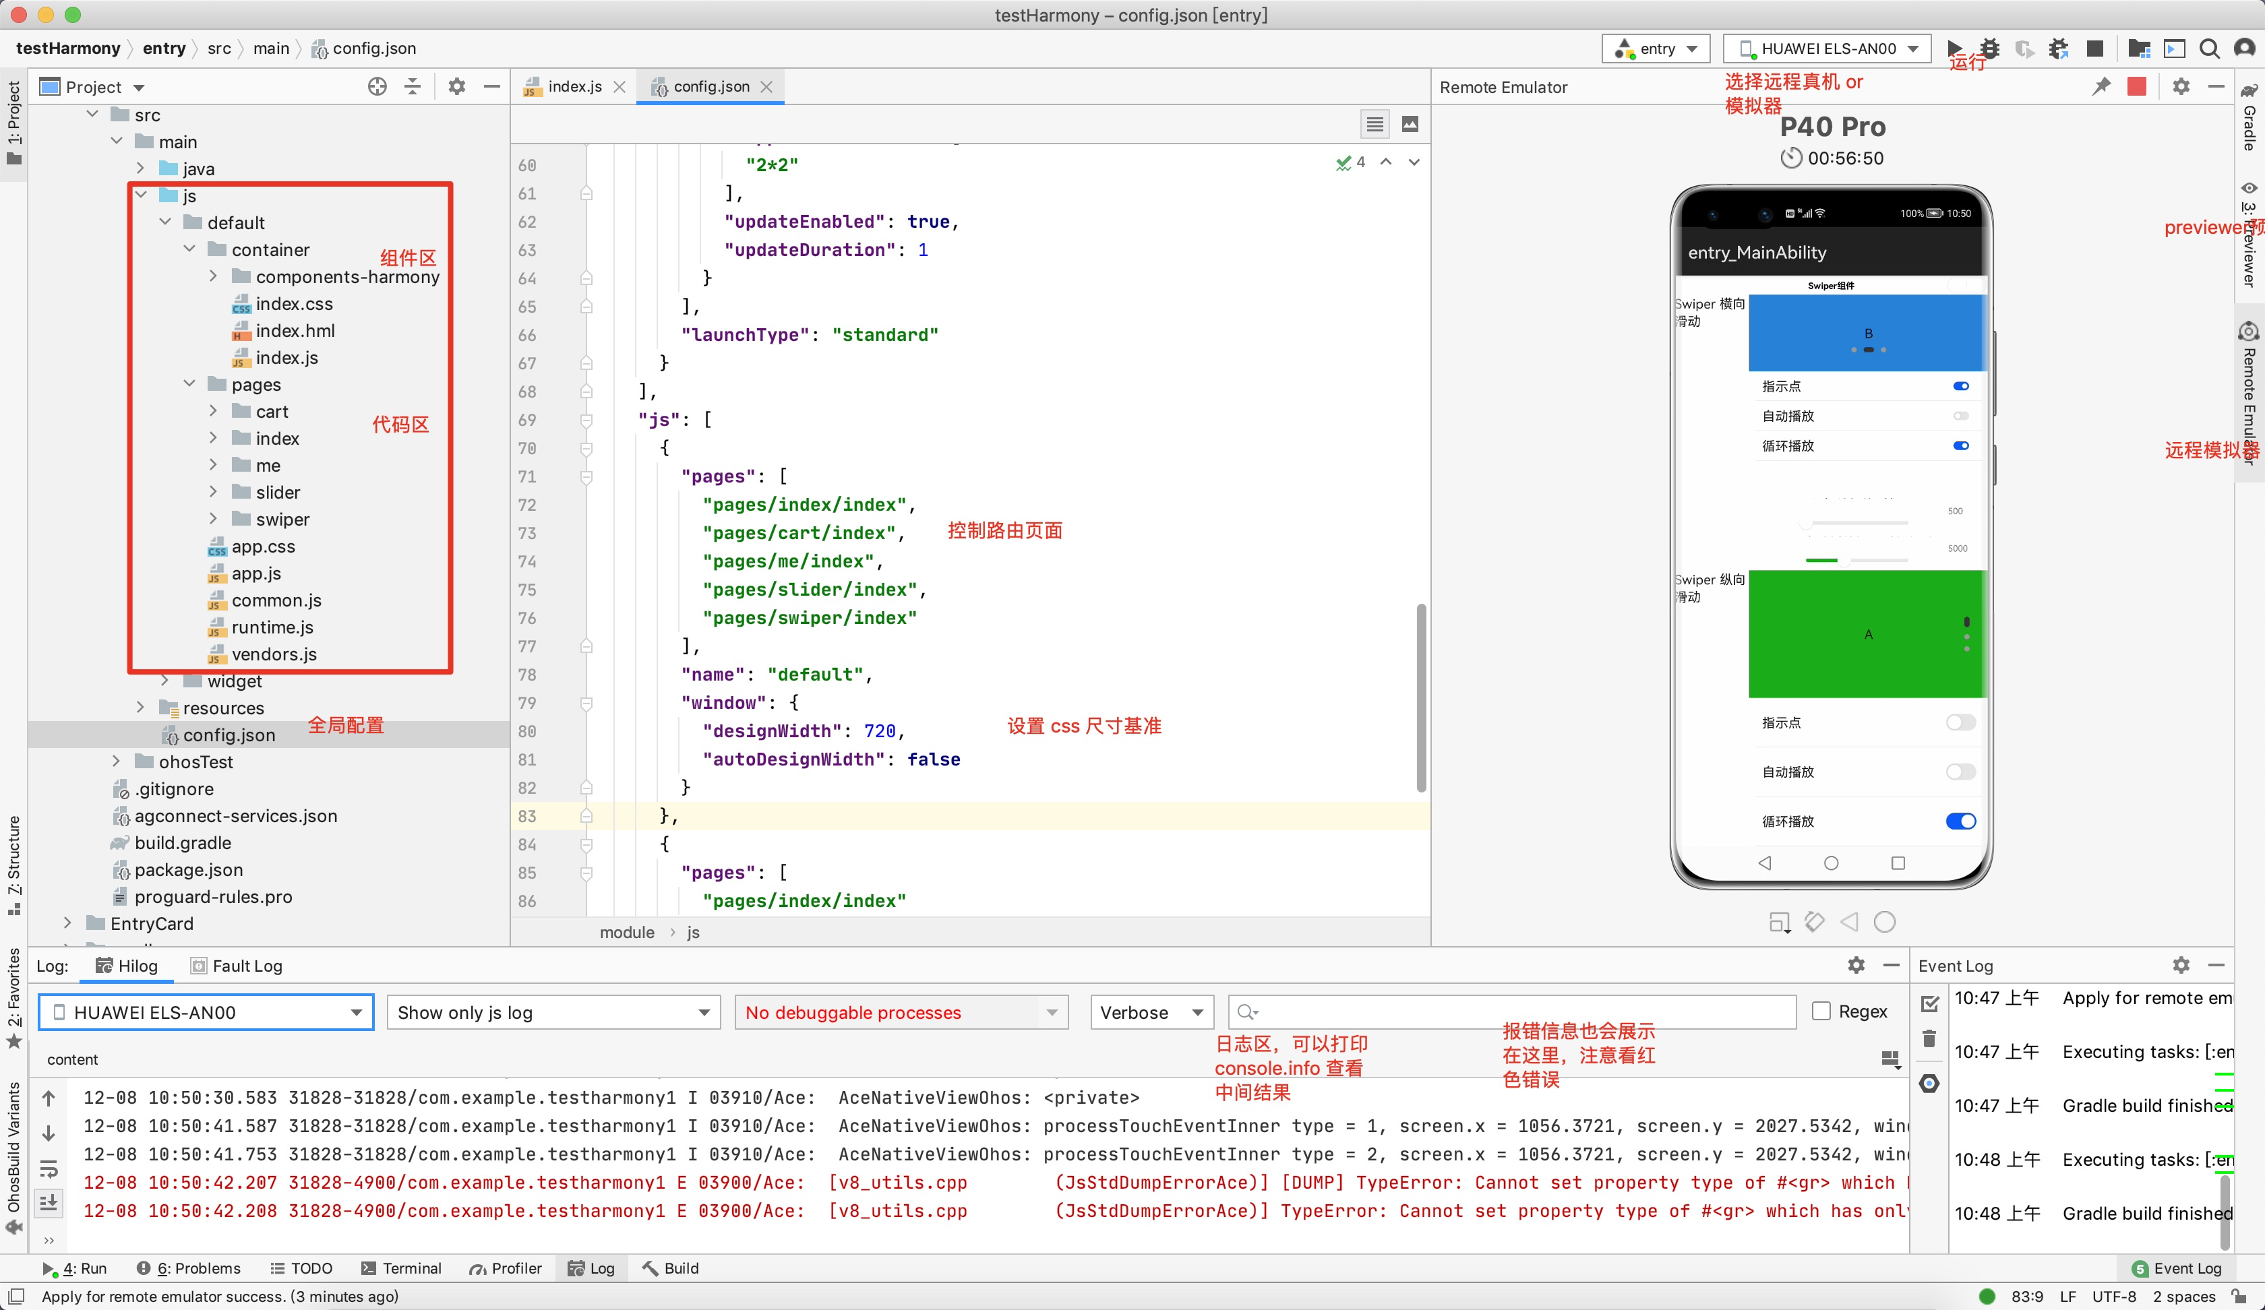Click the Debug bug icon in toolbar
2265x1310 pixels.
1990,48
